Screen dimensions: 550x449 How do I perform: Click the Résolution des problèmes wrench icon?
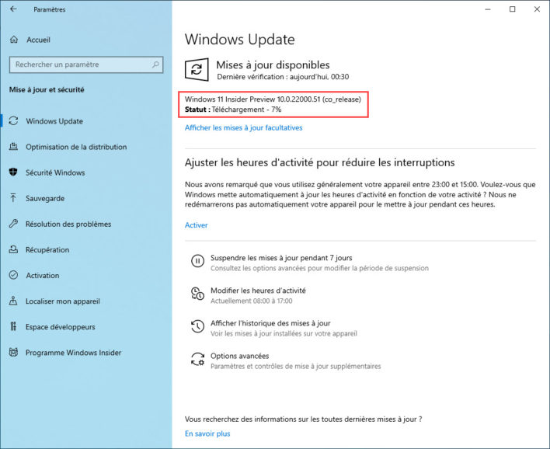click(x=13, y=224)
